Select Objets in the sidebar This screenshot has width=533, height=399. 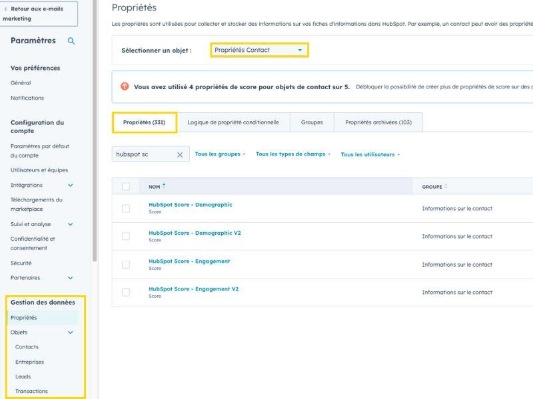click(19, 332)
